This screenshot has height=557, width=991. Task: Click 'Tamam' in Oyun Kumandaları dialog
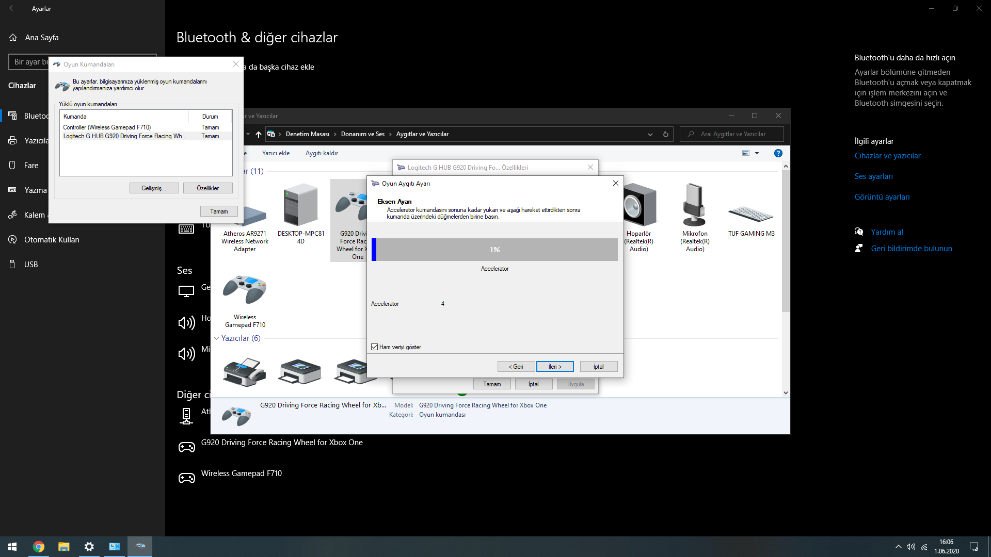click(x=219, y=211)
